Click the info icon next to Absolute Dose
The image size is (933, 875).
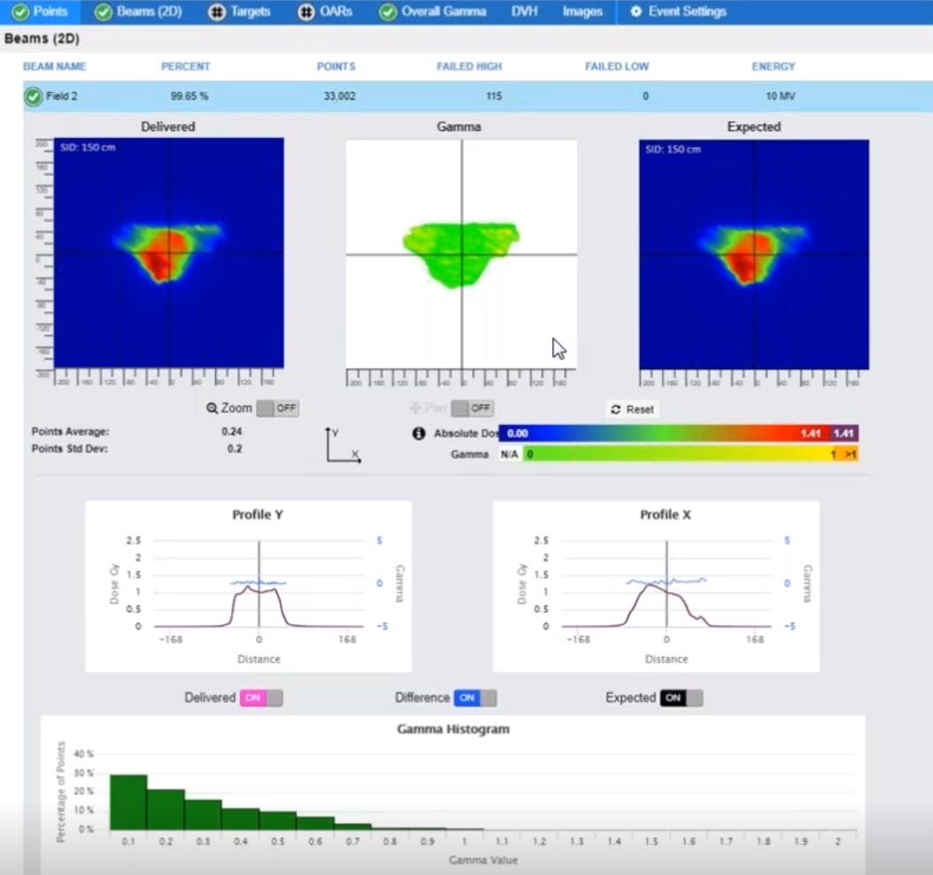click(x=418, y=434)
